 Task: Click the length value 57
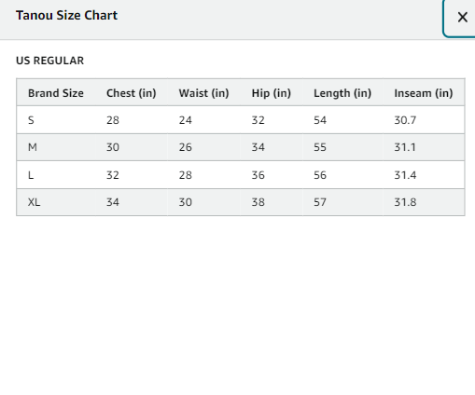[320, 202]
